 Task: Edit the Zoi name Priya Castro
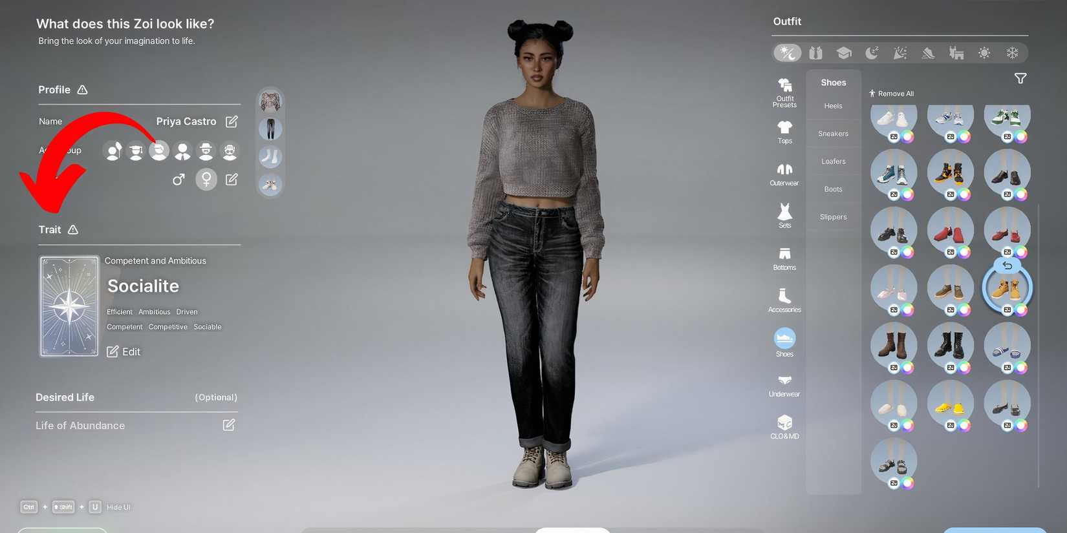(232, 121)
